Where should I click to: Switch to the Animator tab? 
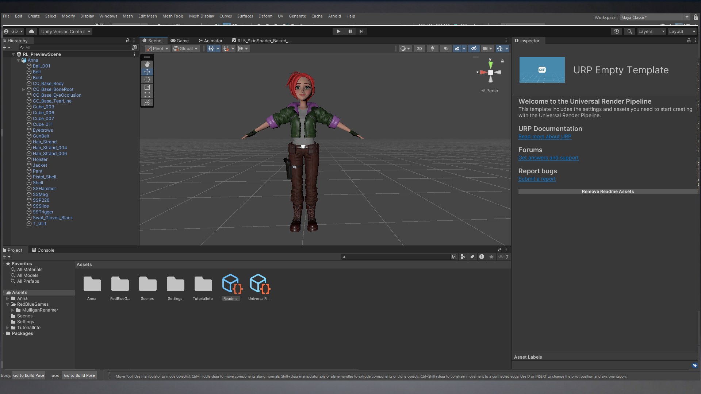click(x=210, y=40)
